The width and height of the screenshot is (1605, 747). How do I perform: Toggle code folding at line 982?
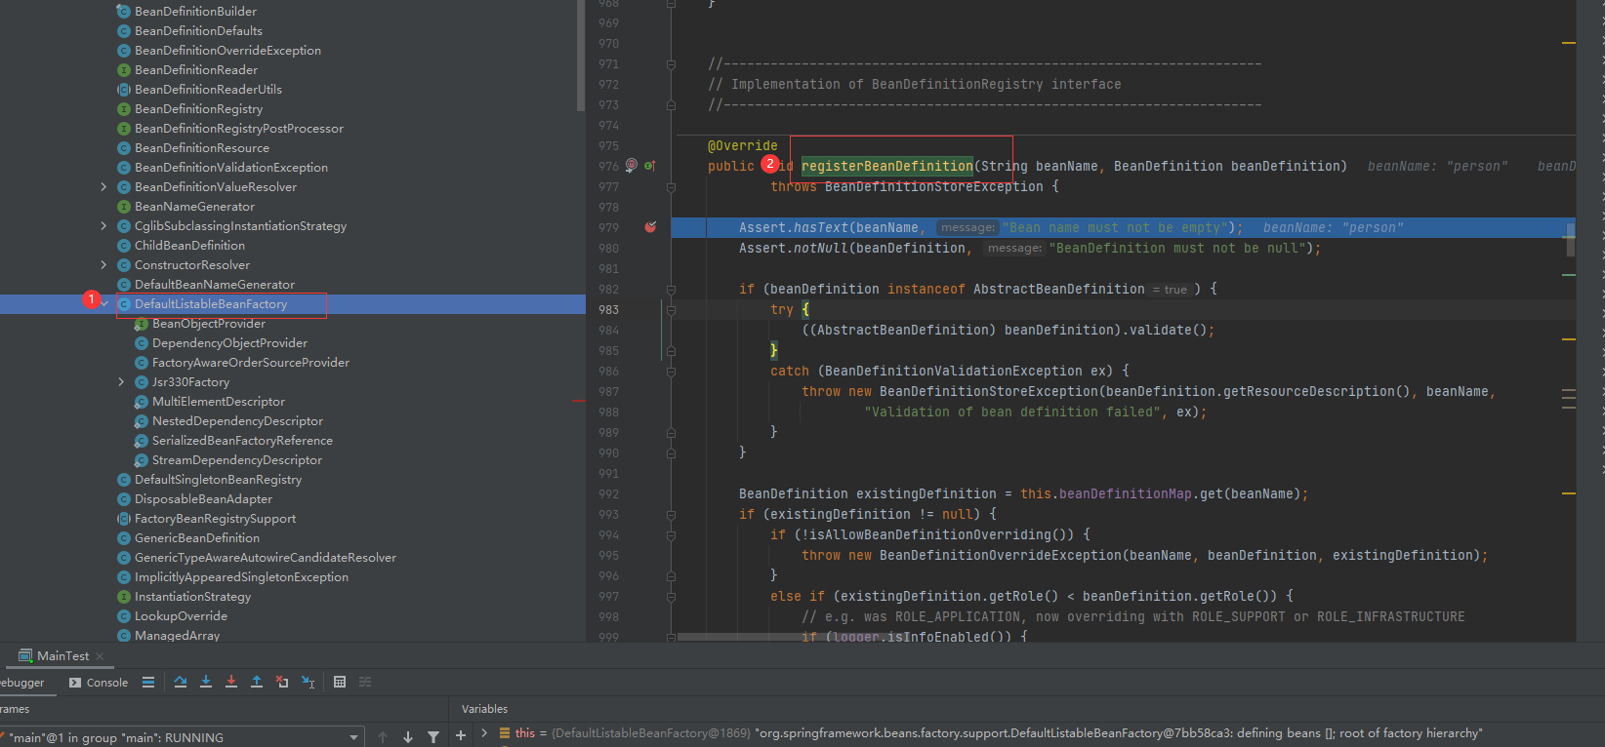pyautogui.click(x=671, y=290)
